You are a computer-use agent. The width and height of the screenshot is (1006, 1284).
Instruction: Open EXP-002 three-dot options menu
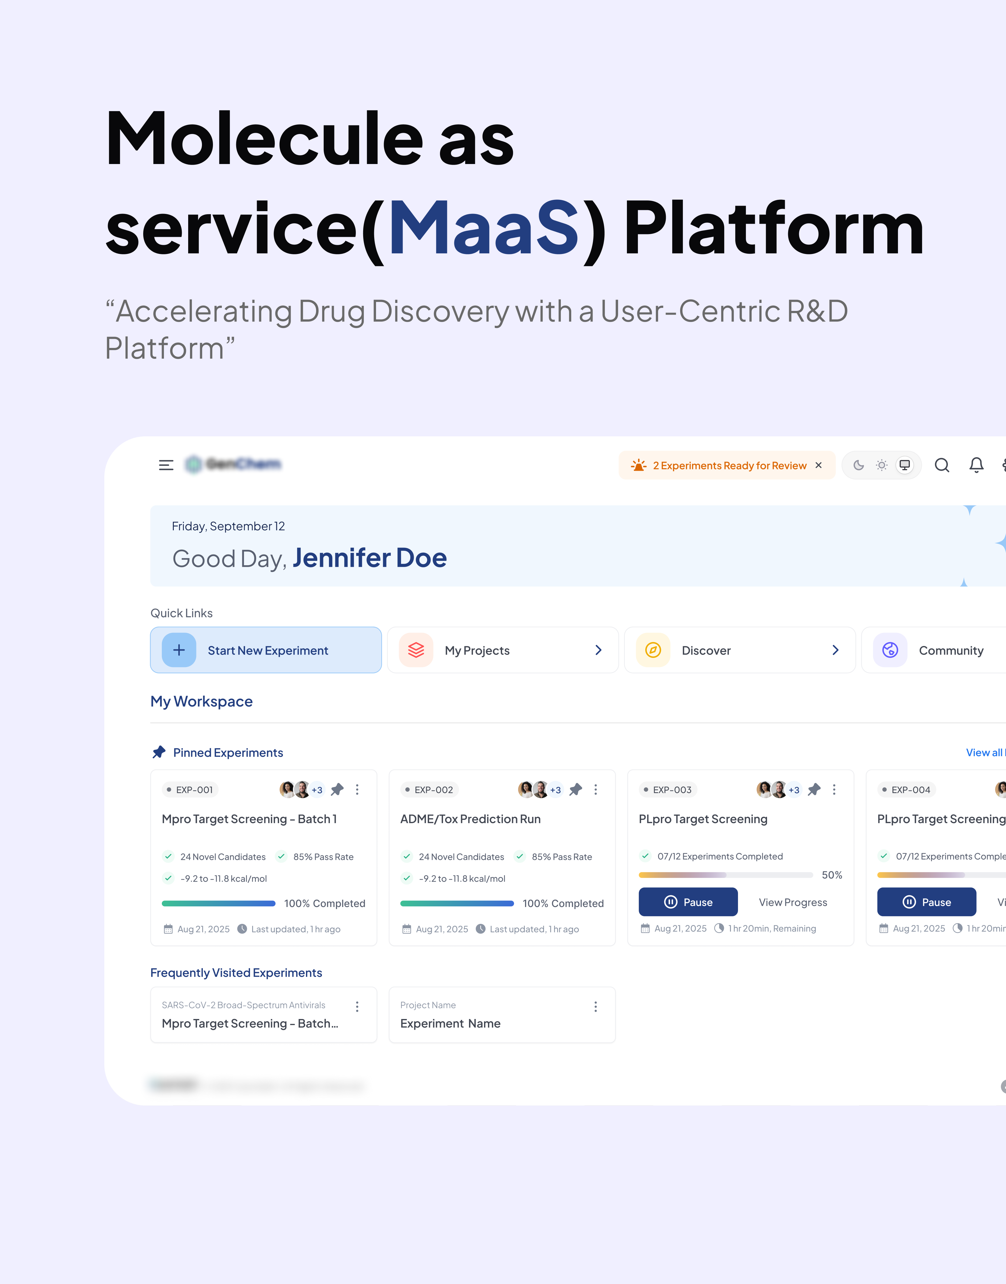[x=595, y=790]
